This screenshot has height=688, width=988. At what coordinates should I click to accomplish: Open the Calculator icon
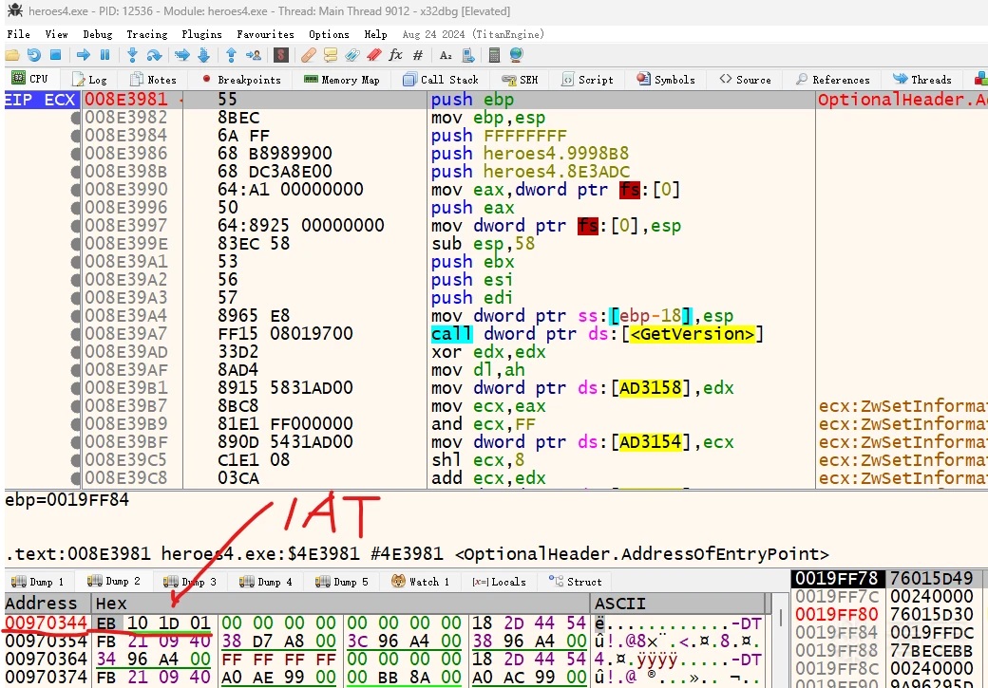[x=495, y=55]
